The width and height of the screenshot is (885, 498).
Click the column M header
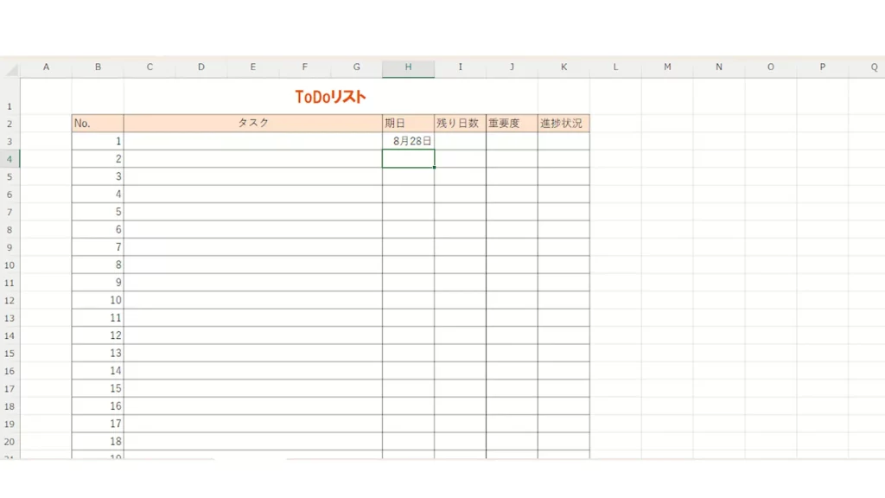pyautogui.click(x=667, y=67)
